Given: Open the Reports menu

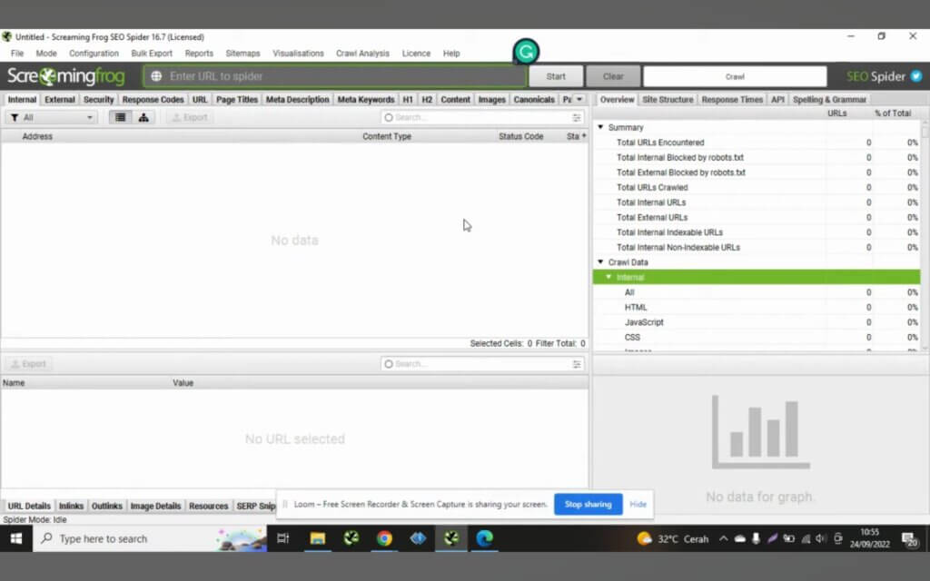Looking at the screenshot, I should (x=199, y=54).
